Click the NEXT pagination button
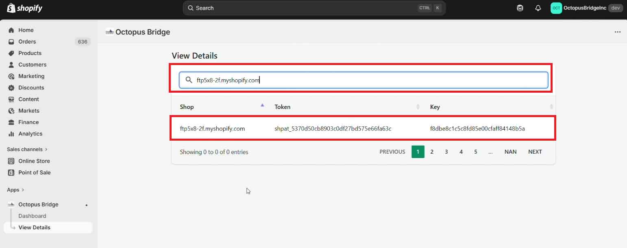This screenshot has width=627, height=248. [x=535, y=152]
